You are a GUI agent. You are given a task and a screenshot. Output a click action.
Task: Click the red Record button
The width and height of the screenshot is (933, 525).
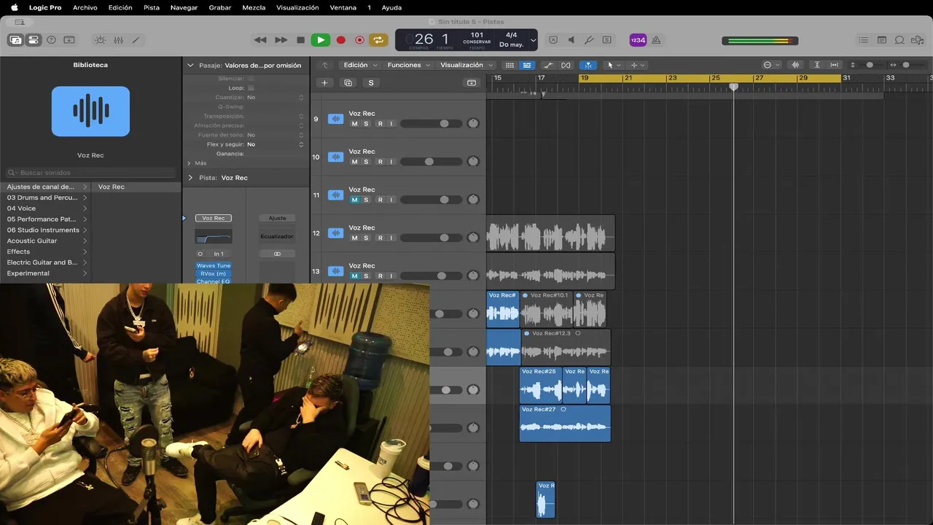click(x=340, y=40)
